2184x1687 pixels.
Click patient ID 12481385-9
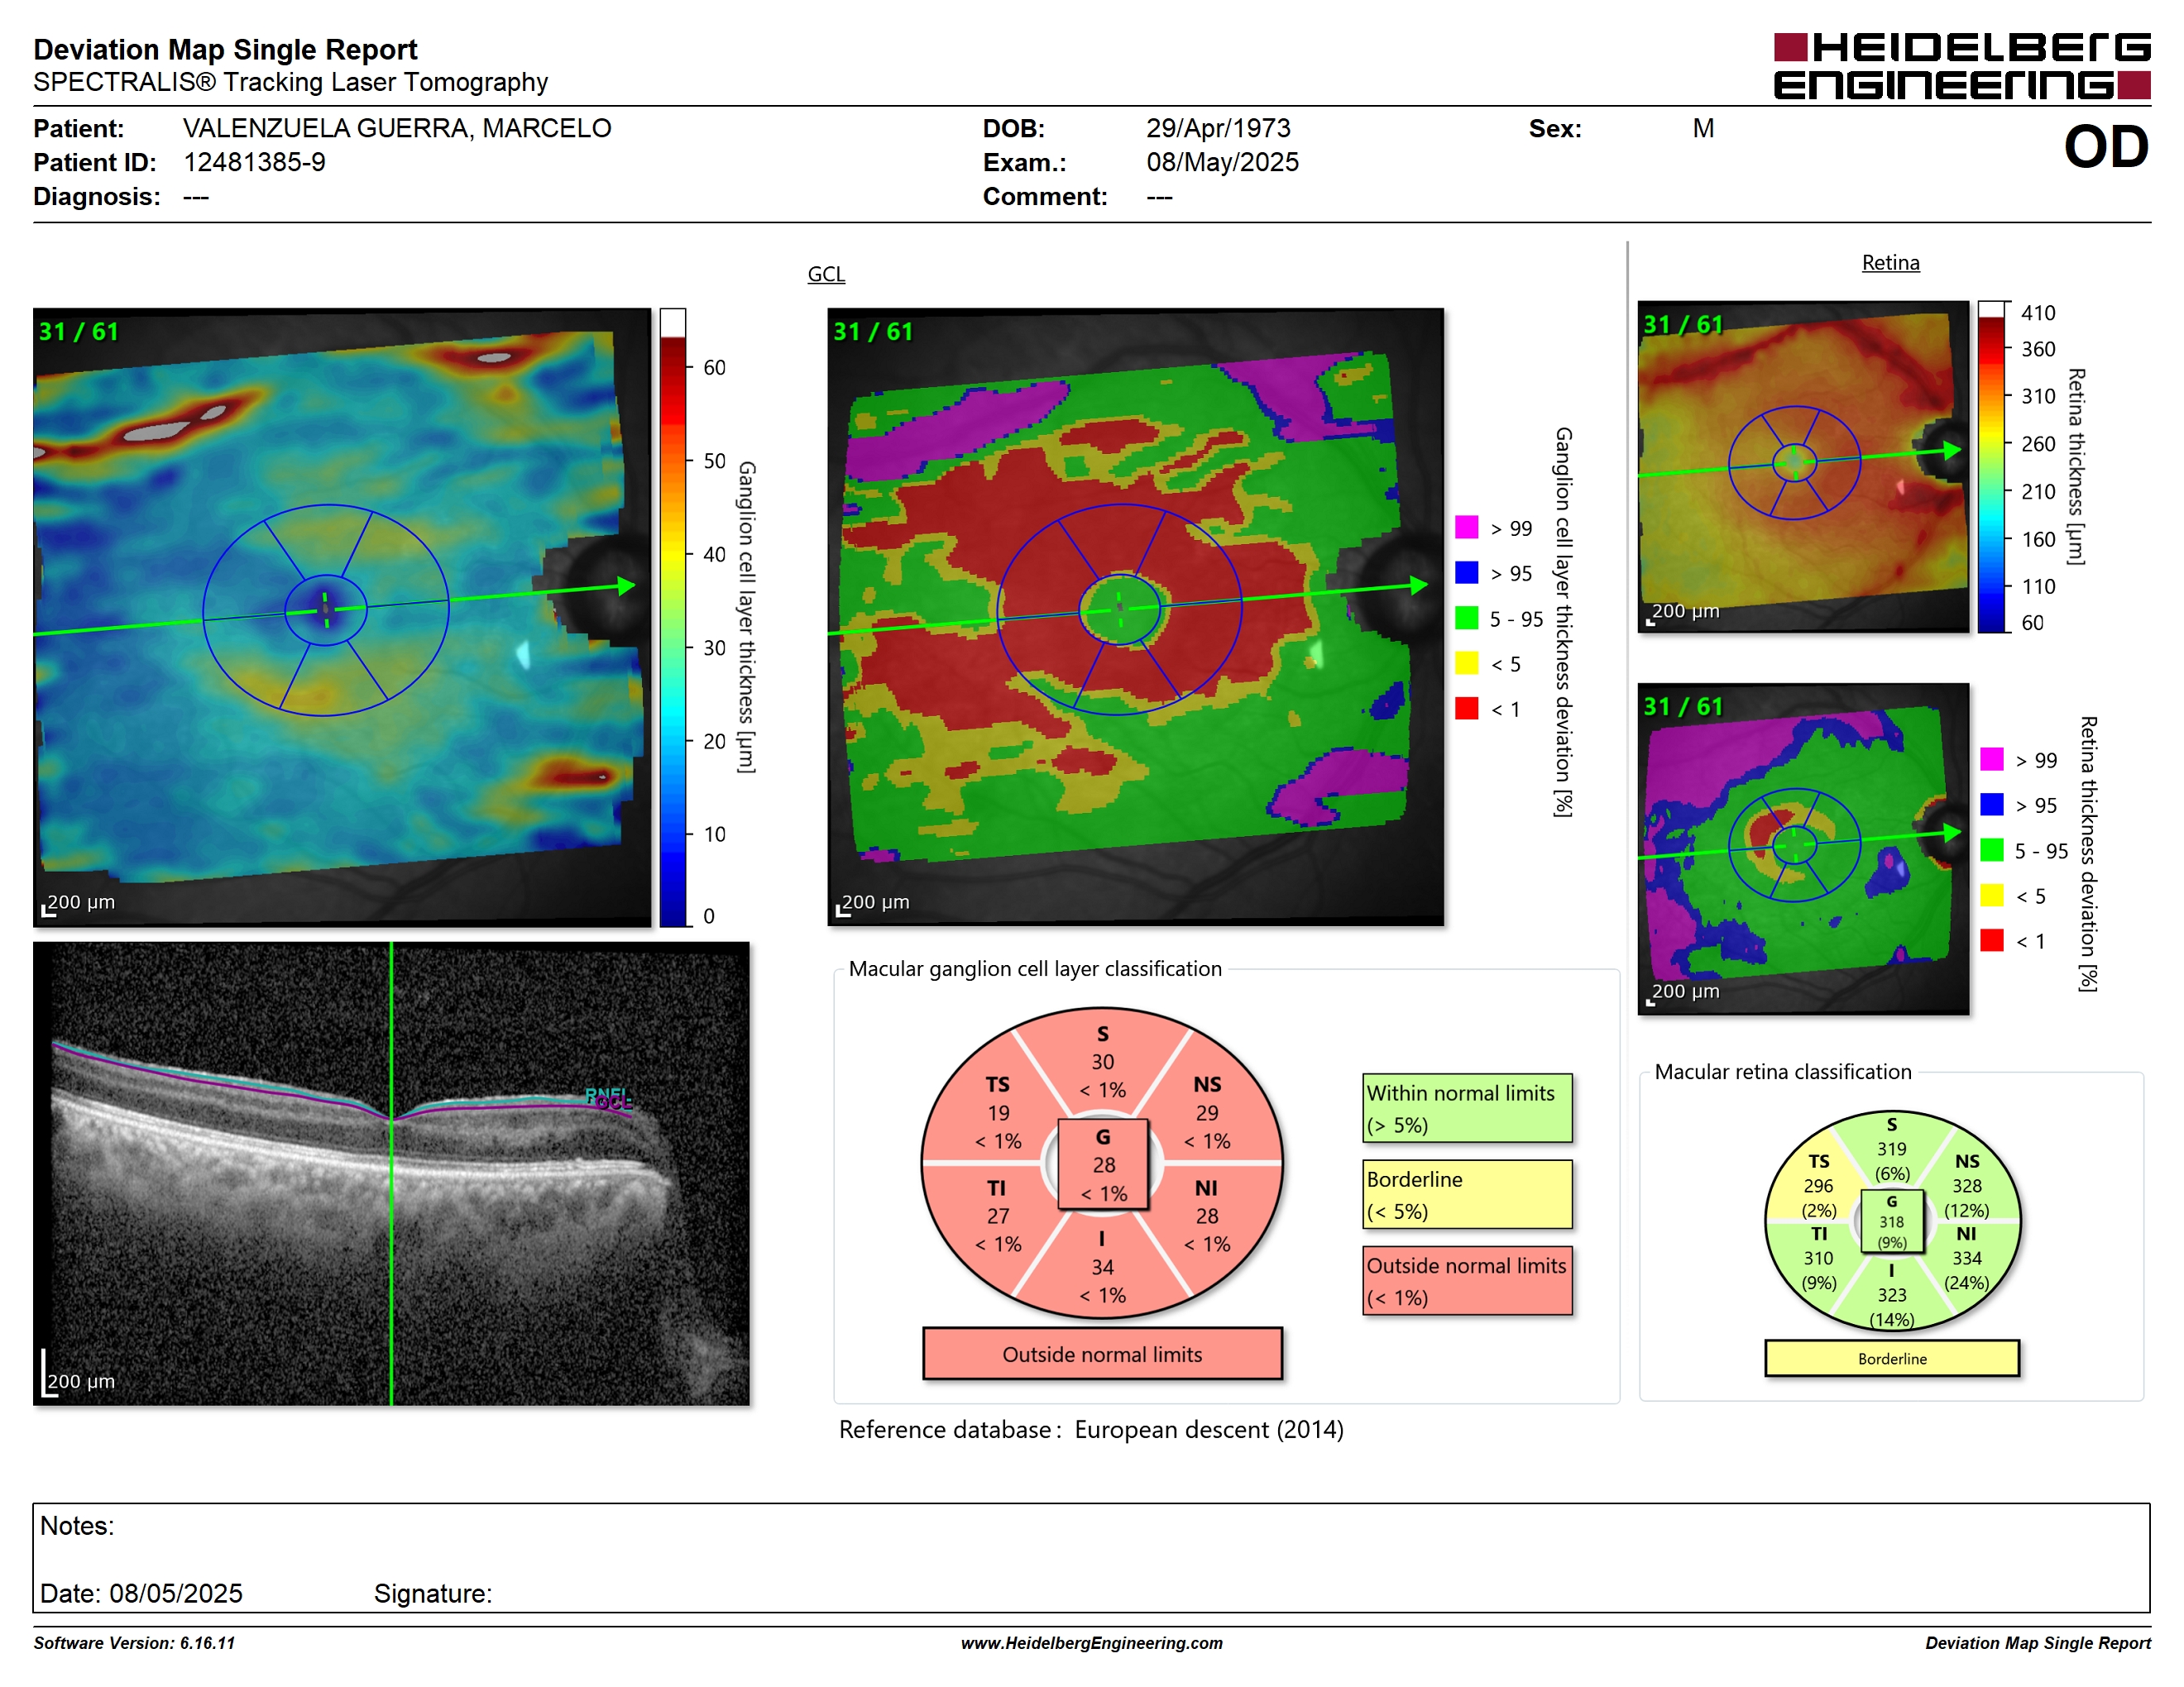(254, 163)
